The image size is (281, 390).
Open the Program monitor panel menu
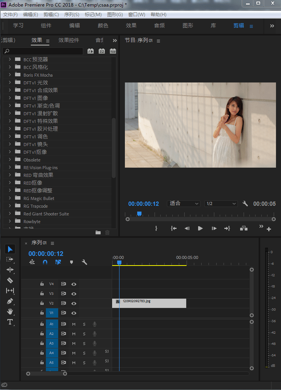(158, 41)
